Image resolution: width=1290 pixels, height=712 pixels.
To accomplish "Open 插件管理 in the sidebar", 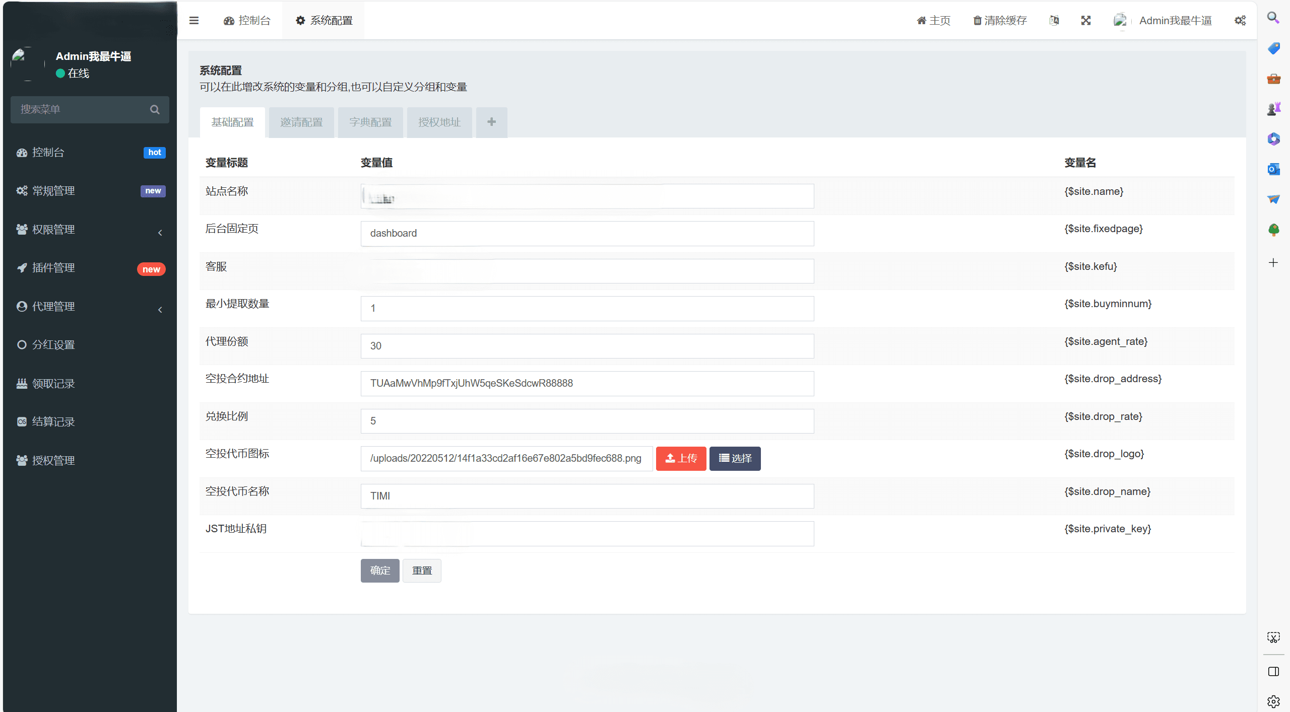I will click(x=53, y=268).
